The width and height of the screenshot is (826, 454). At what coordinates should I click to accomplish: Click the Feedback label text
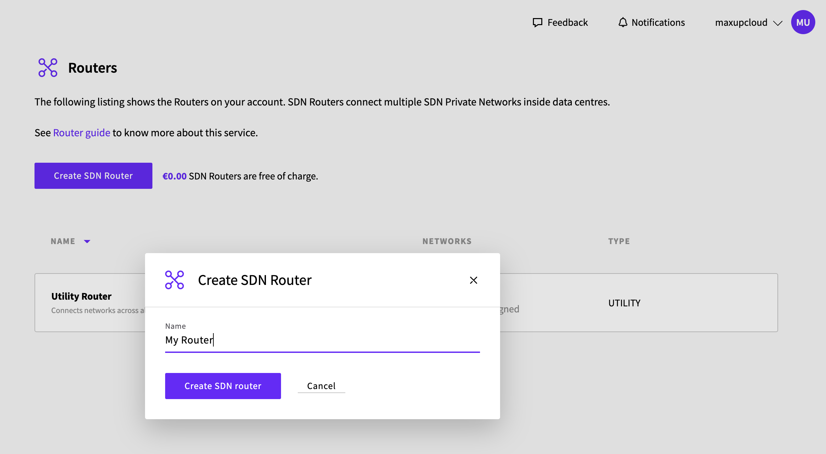[568, 22]
